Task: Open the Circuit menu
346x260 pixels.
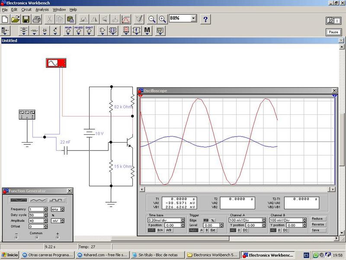Action: pyautogui.click(x=26, y=9)
